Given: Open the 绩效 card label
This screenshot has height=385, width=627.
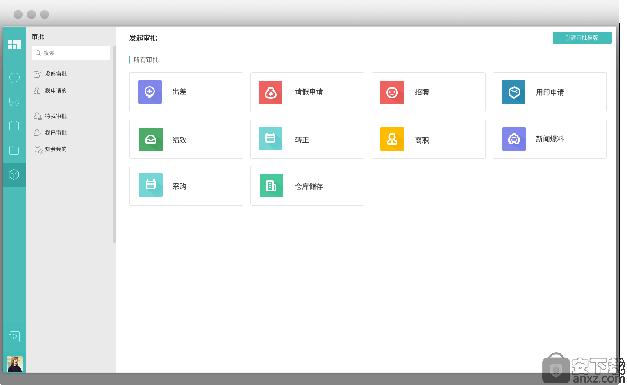Looking at the screenshot, I should (179, 140).
